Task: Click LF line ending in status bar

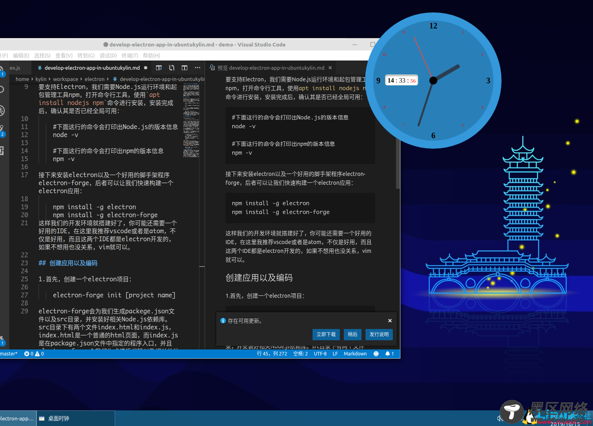Action: click(x=335, y=354)
